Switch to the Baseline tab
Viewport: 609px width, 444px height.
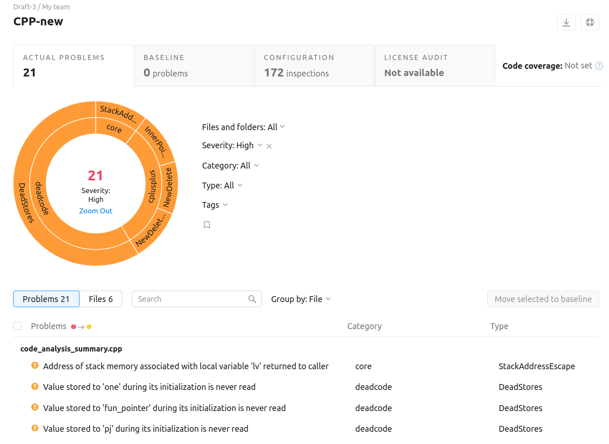(x=194, y=66)
